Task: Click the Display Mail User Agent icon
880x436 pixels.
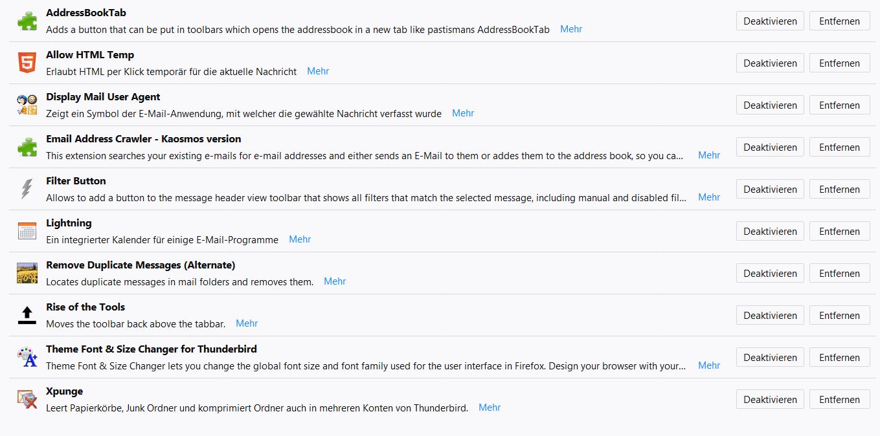Action: coord(27,105)
